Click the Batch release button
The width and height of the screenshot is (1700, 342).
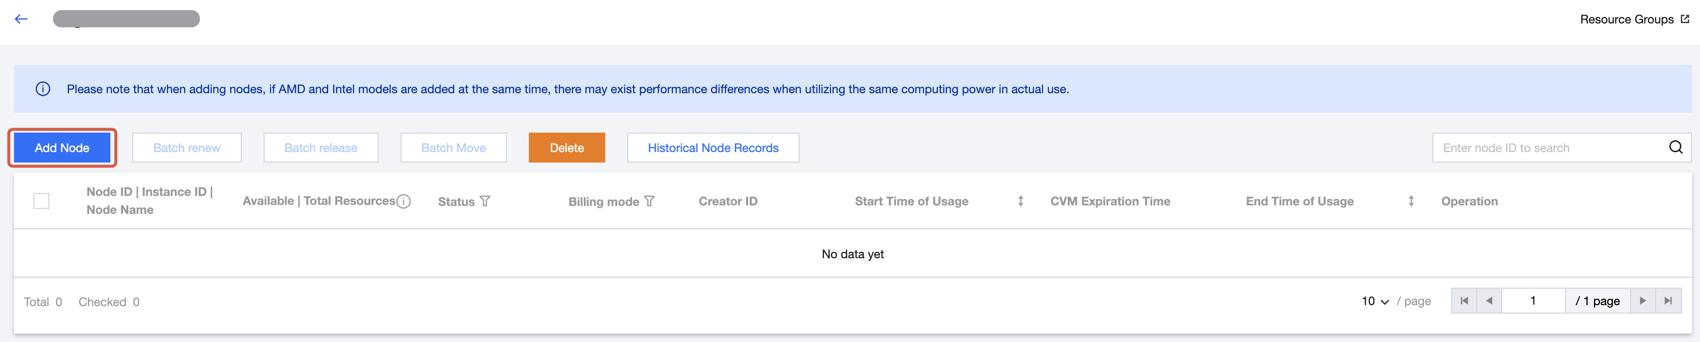321,148
